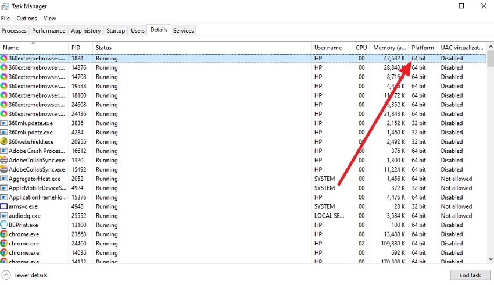Click the 3,584 K memory value

pos(396,216)
